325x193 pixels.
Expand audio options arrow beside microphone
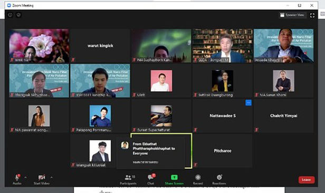pos(26,177)
